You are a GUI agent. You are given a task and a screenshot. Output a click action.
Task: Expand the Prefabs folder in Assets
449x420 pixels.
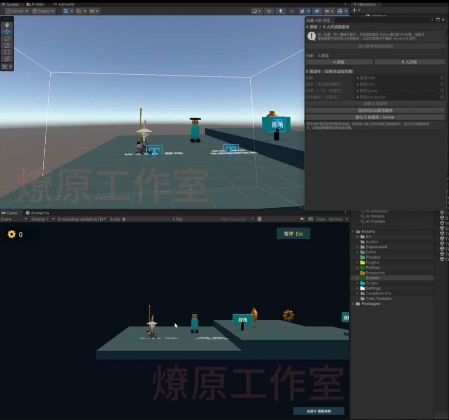358,268
